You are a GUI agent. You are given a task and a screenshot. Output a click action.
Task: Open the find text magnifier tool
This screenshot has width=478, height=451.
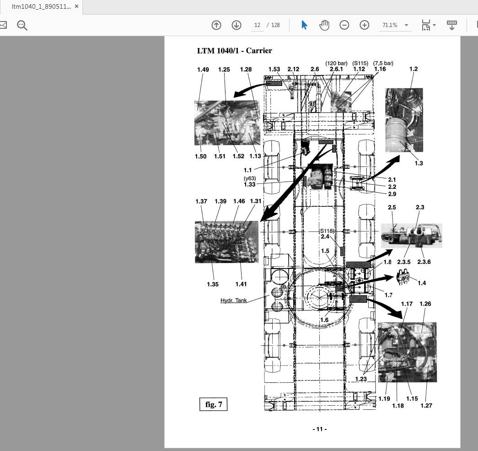coord(22,25)
